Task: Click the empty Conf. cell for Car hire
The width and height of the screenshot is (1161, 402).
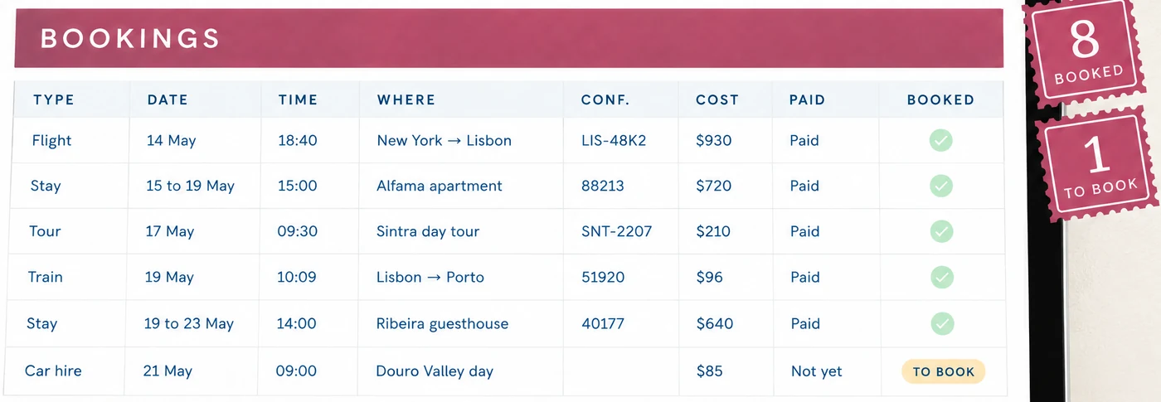Action: pos(621,371)
